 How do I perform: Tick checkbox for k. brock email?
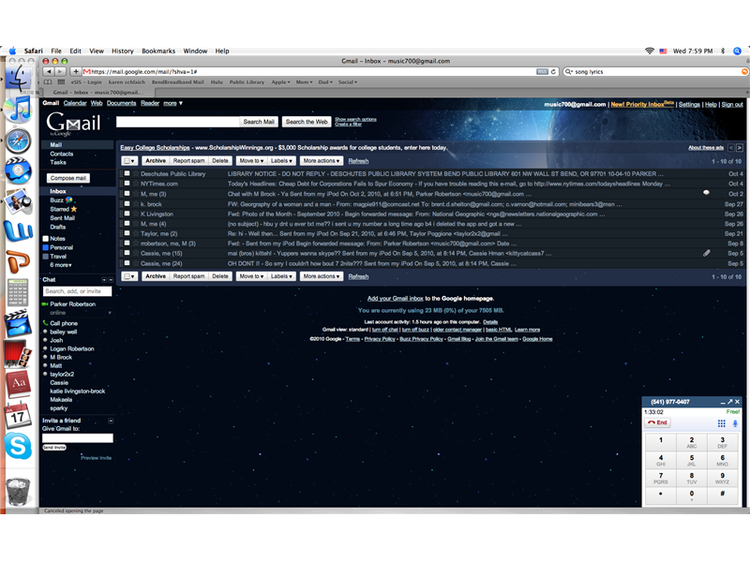click(127, 203)
